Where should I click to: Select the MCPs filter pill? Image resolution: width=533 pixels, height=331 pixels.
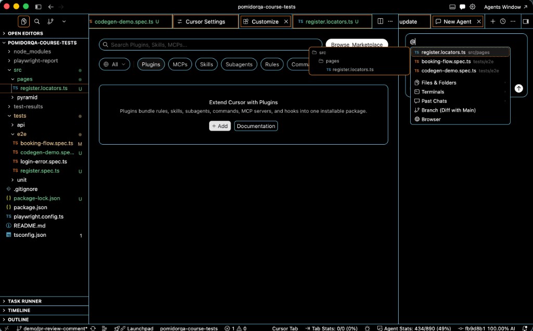[180, 64]
